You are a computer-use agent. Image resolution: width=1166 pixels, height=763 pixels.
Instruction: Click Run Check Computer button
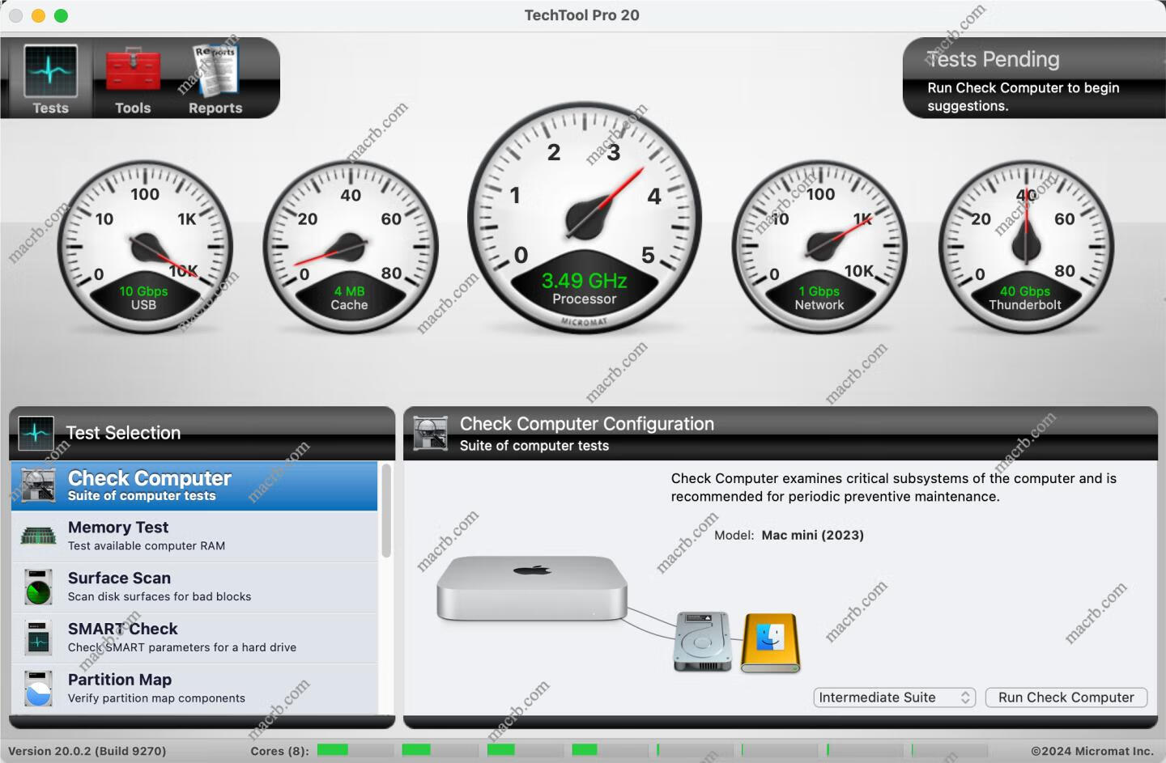pos(1066,697)
